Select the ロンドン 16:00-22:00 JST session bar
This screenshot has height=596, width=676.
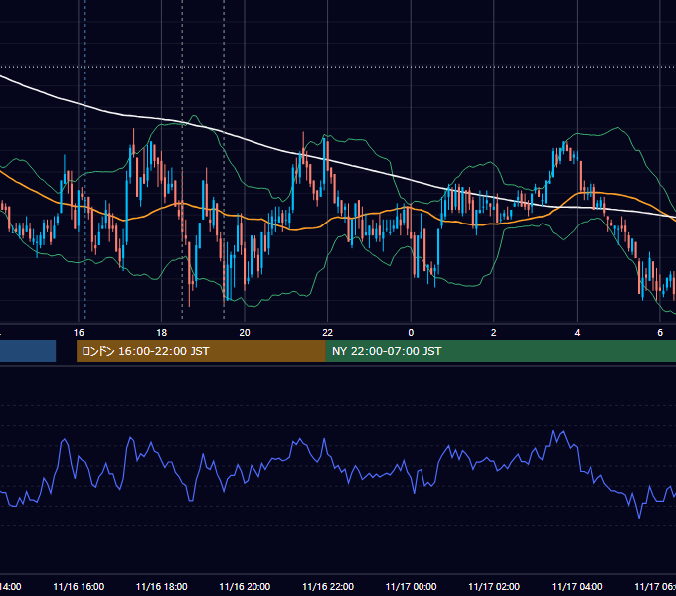[201, 351]
